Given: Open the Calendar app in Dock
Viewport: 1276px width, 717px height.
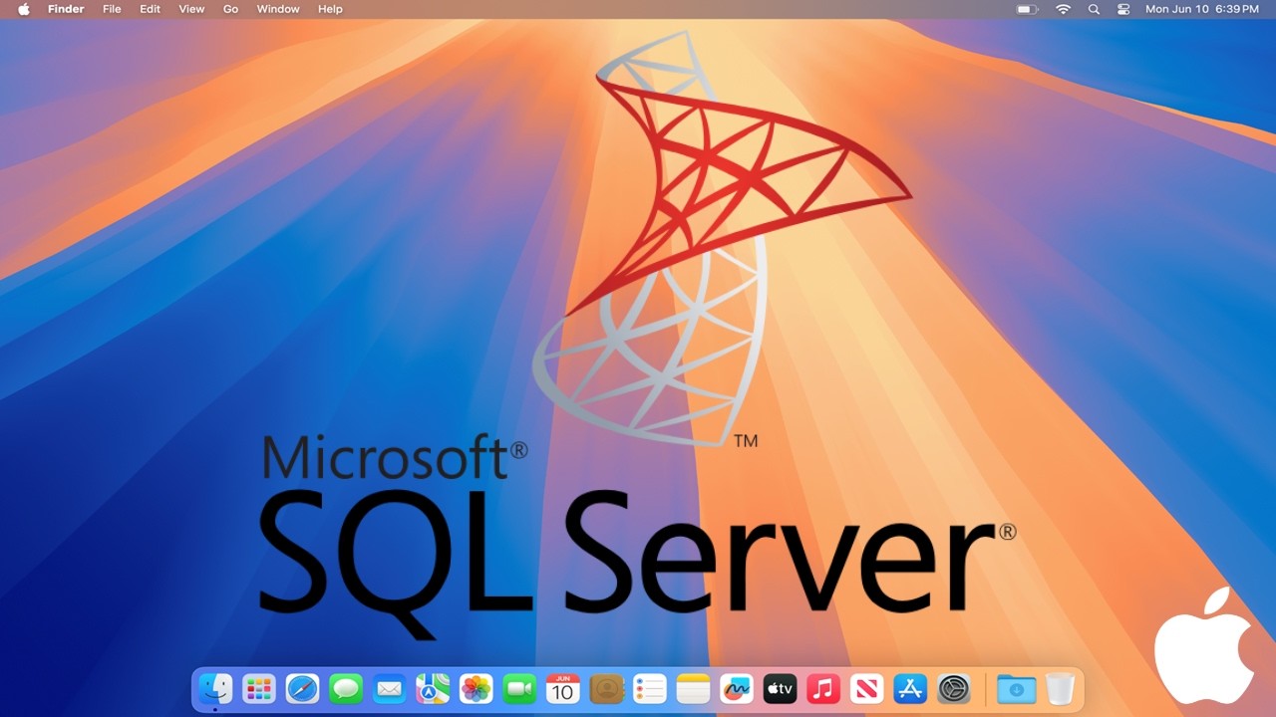Looking at the screenshot, I should pos(562,688).
